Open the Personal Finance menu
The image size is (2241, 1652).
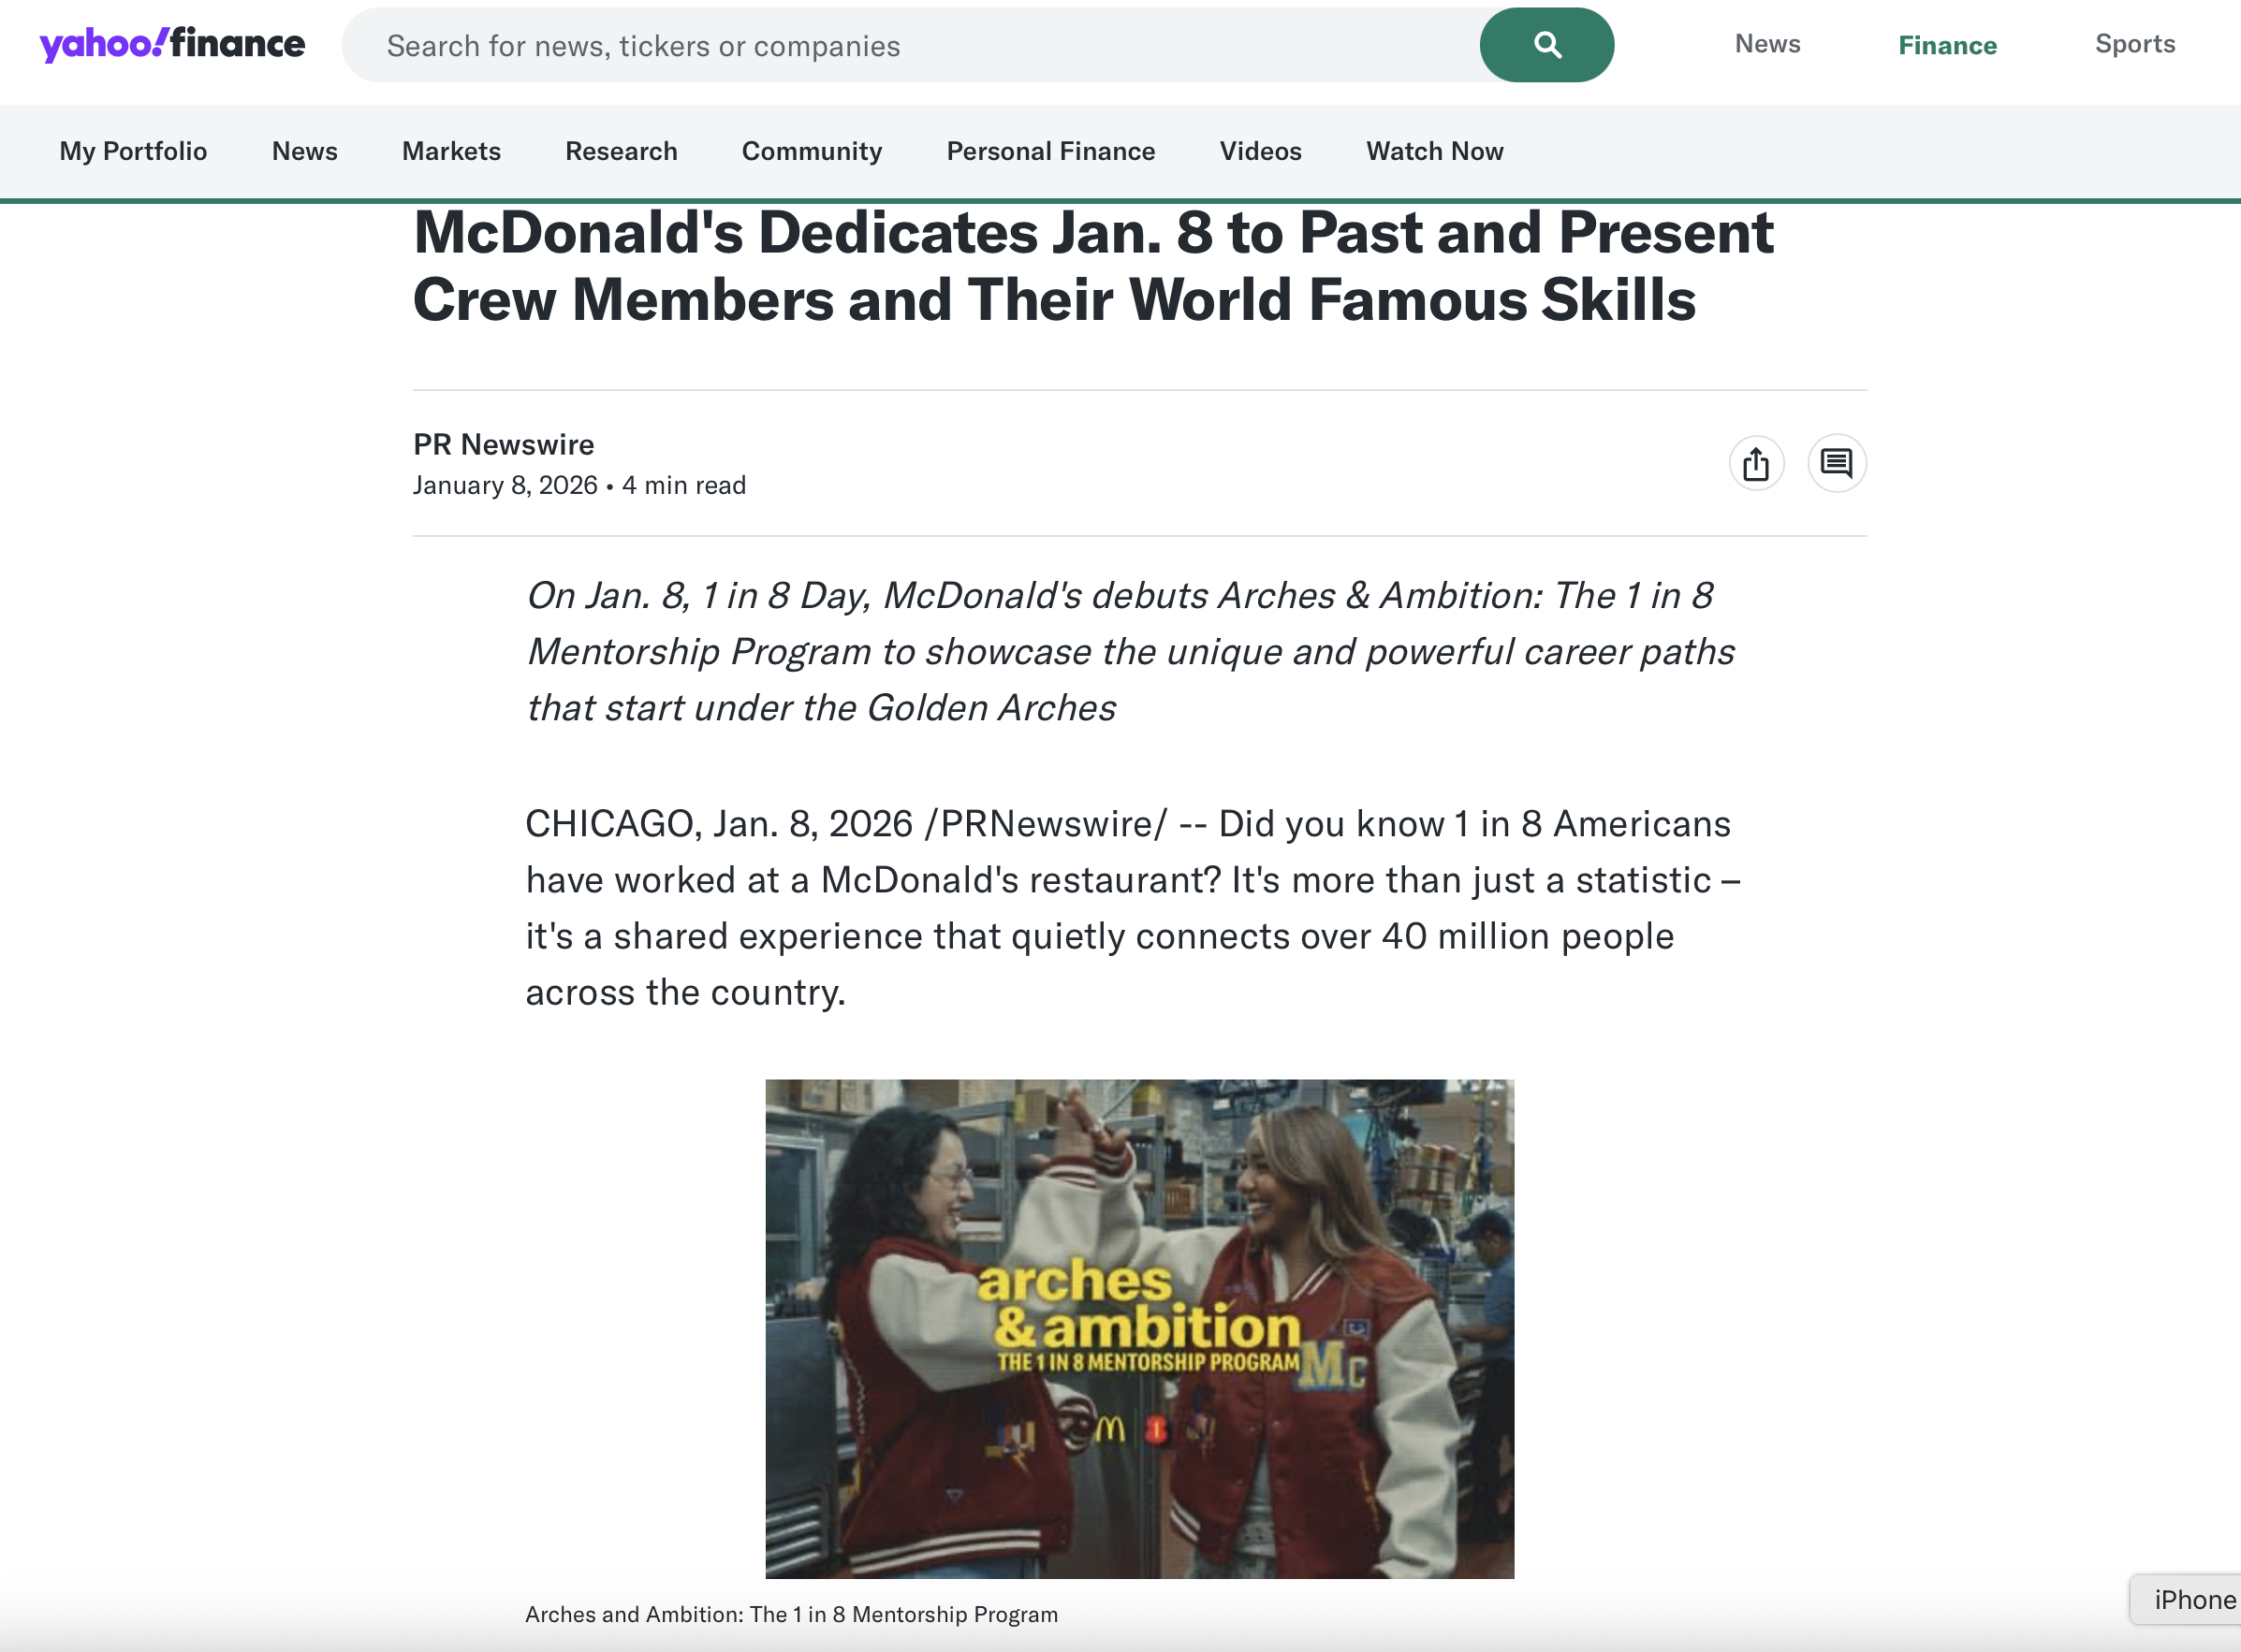(1050, 151)
